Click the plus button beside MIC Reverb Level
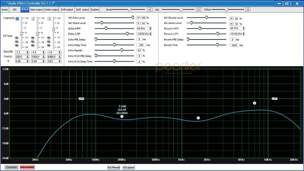304x171 pixels. coord(231,18)
